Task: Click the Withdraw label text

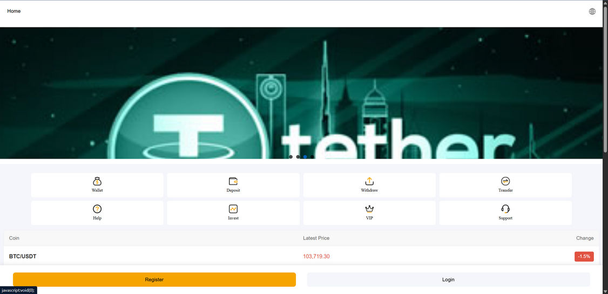Action: coord(369,190)
